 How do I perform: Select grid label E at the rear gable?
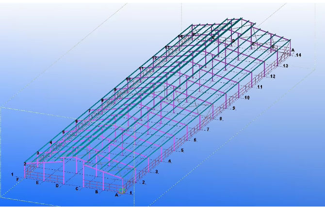click(213, 37)
